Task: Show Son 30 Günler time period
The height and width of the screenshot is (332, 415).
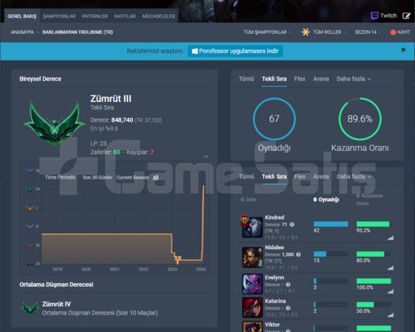Action: click(x=97, y=177)
